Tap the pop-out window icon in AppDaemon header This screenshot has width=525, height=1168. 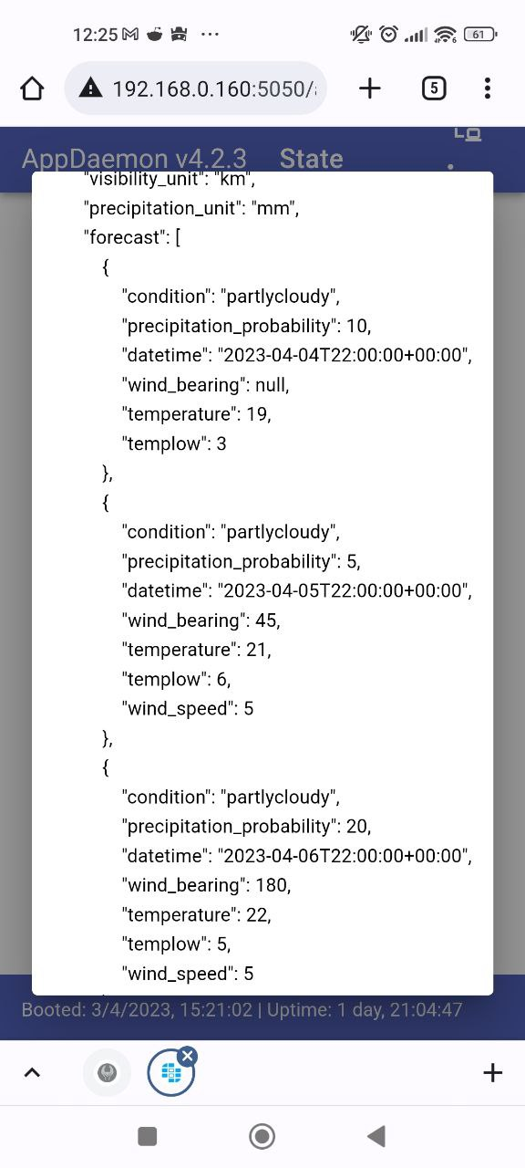point(468,133)
